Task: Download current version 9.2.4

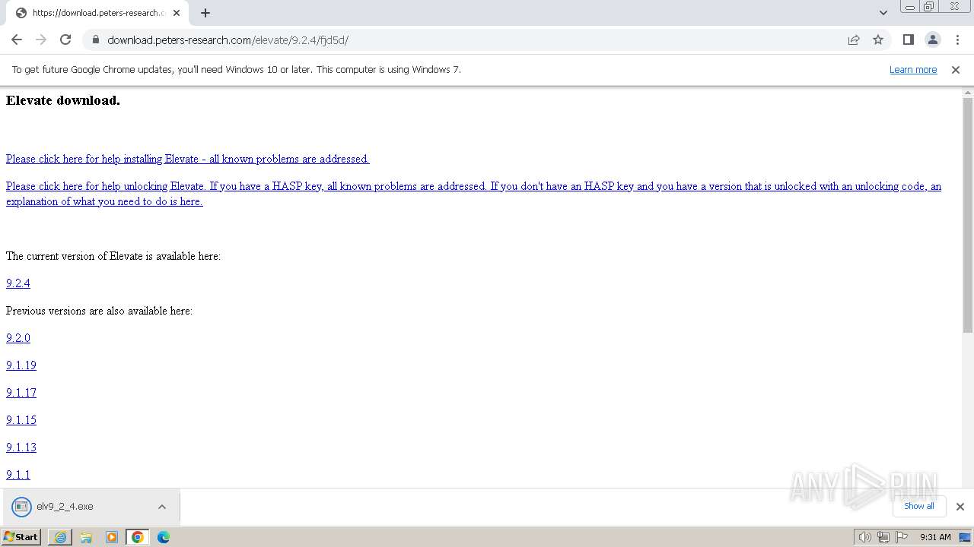Action: pos(18,283)
